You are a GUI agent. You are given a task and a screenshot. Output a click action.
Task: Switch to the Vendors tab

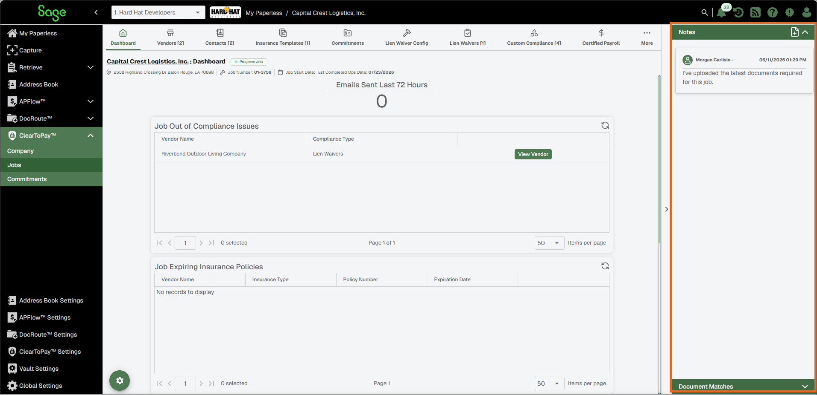click(x=170, y=37)
